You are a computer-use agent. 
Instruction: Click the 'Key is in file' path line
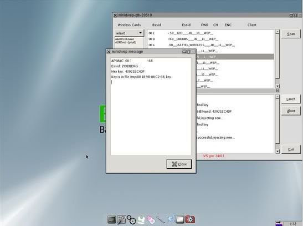[141, 77]
